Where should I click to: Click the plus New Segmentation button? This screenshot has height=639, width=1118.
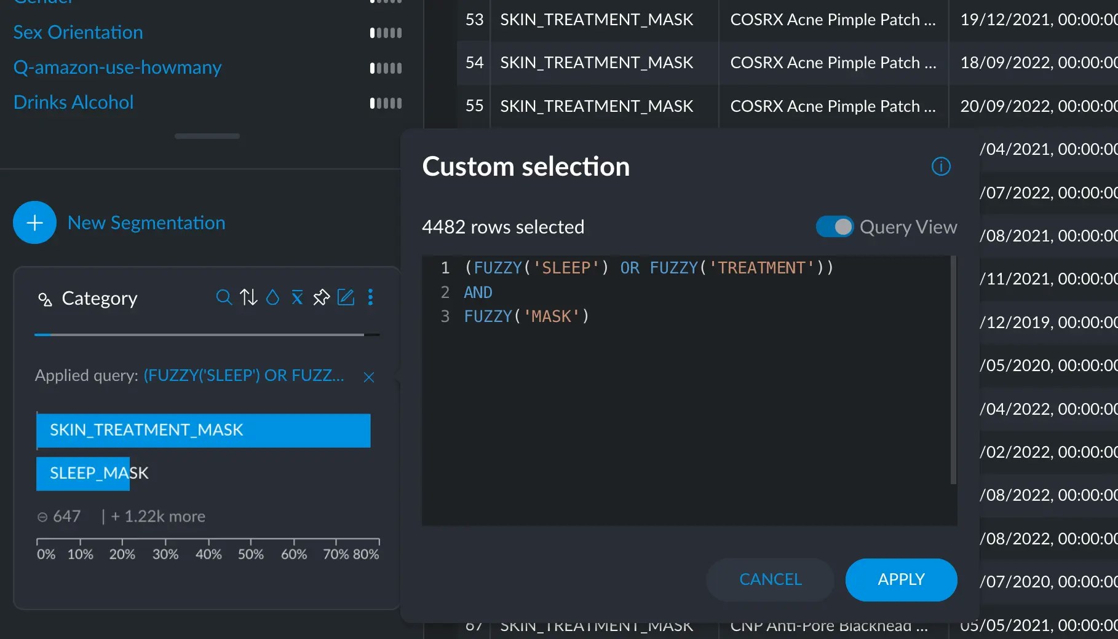coord(35,222)
